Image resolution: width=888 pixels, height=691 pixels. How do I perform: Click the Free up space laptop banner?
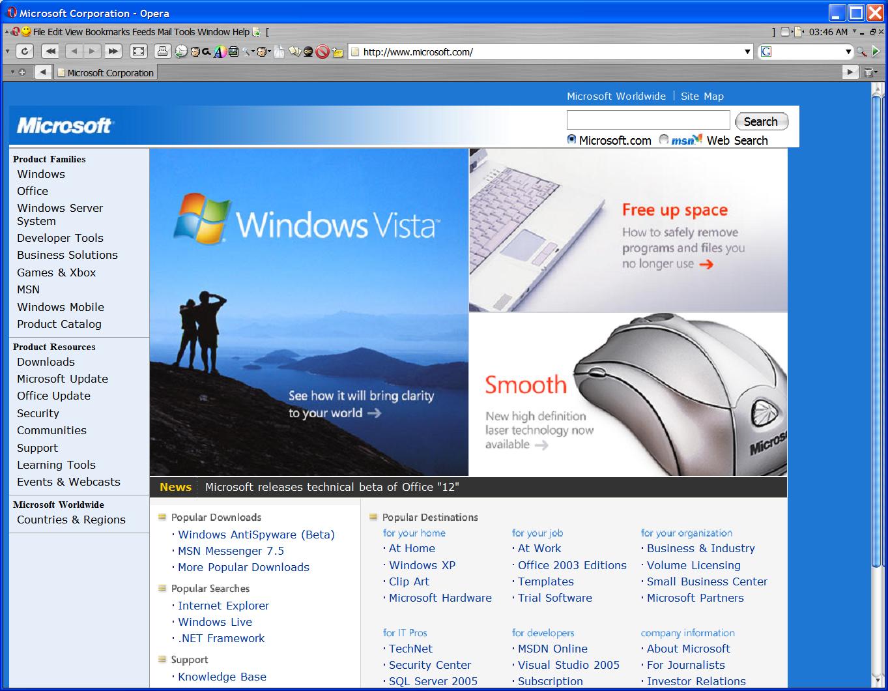click(x=628, y=230)
